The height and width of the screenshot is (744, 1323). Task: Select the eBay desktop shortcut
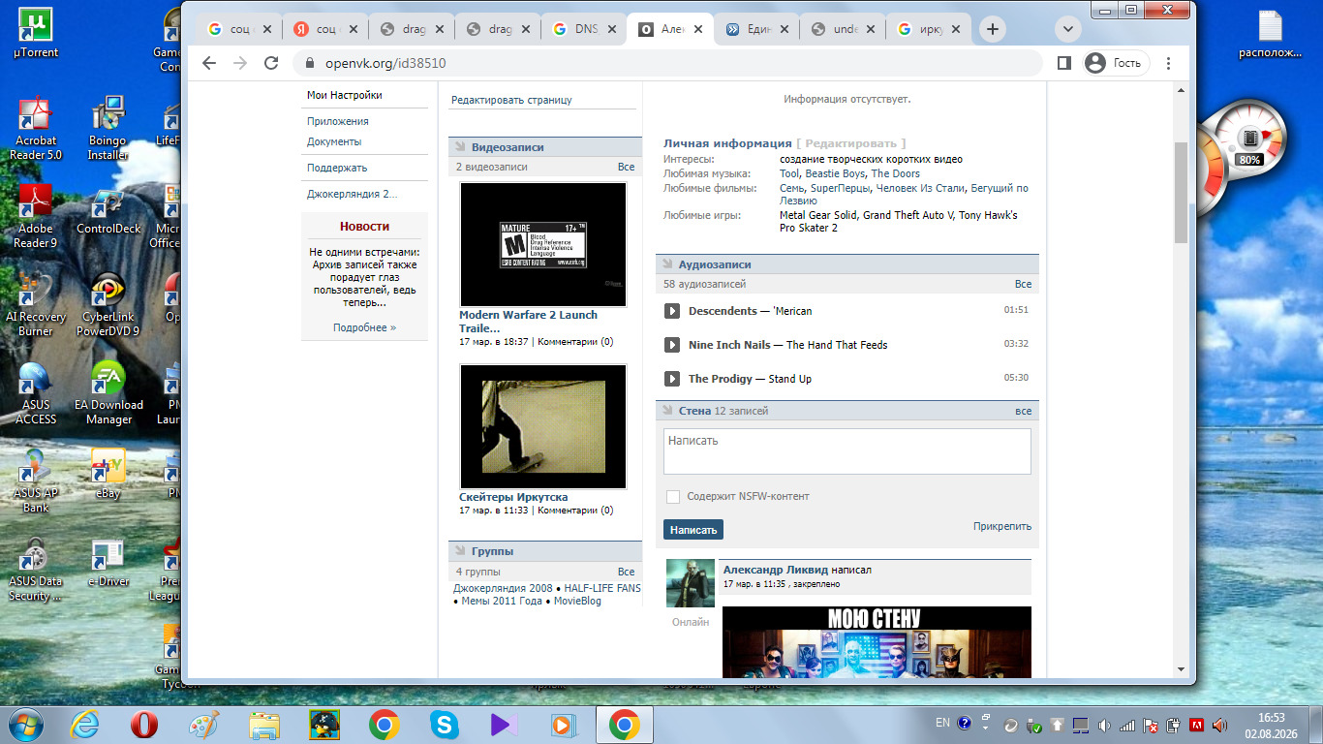[x=108, y=474]
